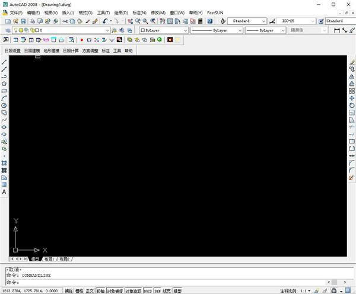
Task: Open the 绘图(D) menu
Action: point(121,12)
